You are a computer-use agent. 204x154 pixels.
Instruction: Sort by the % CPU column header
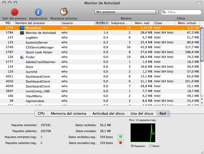tap(102, 23)
